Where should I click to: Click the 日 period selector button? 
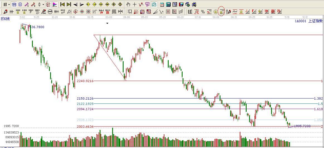(5, 4)
